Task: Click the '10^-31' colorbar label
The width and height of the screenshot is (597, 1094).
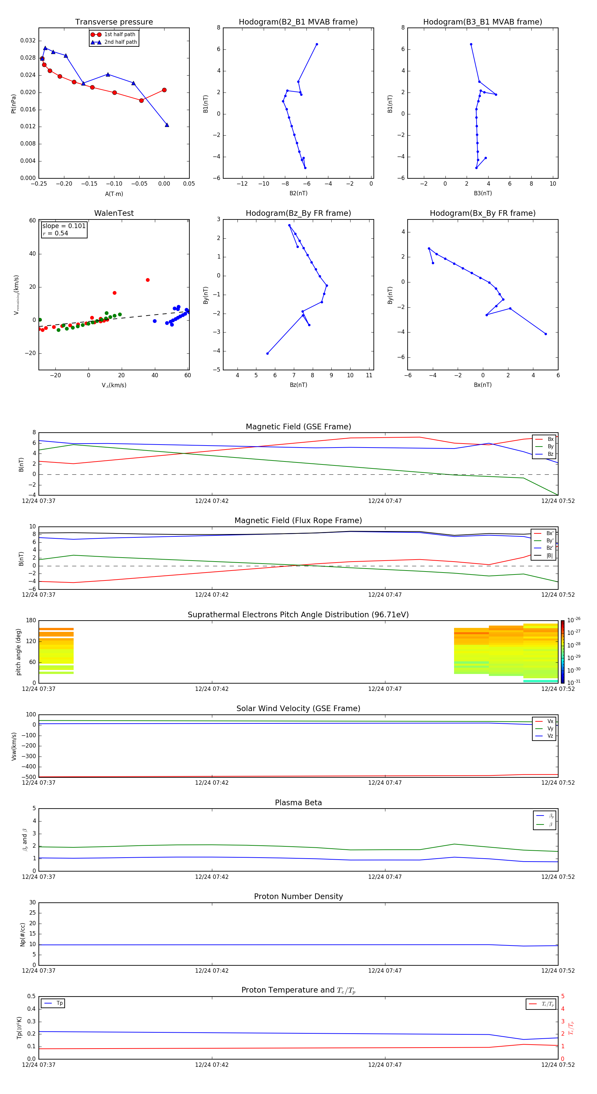Action: [573, 683]
